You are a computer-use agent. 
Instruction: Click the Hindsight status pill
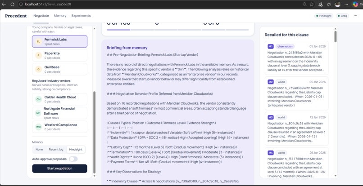324,16
